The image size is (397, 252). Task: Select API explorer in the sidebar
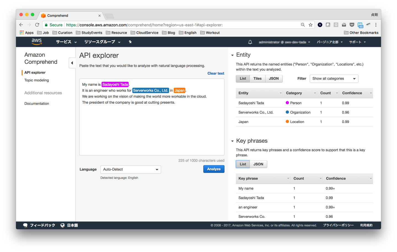pyautogui.click(x=35, y=73)
